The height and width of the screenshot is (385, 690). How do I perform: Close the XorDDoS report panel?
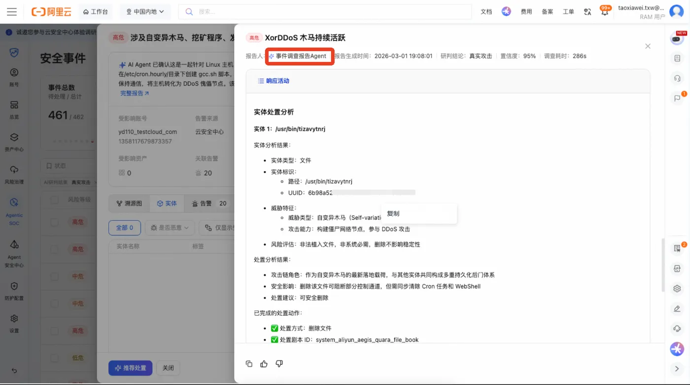click(648, 46)
